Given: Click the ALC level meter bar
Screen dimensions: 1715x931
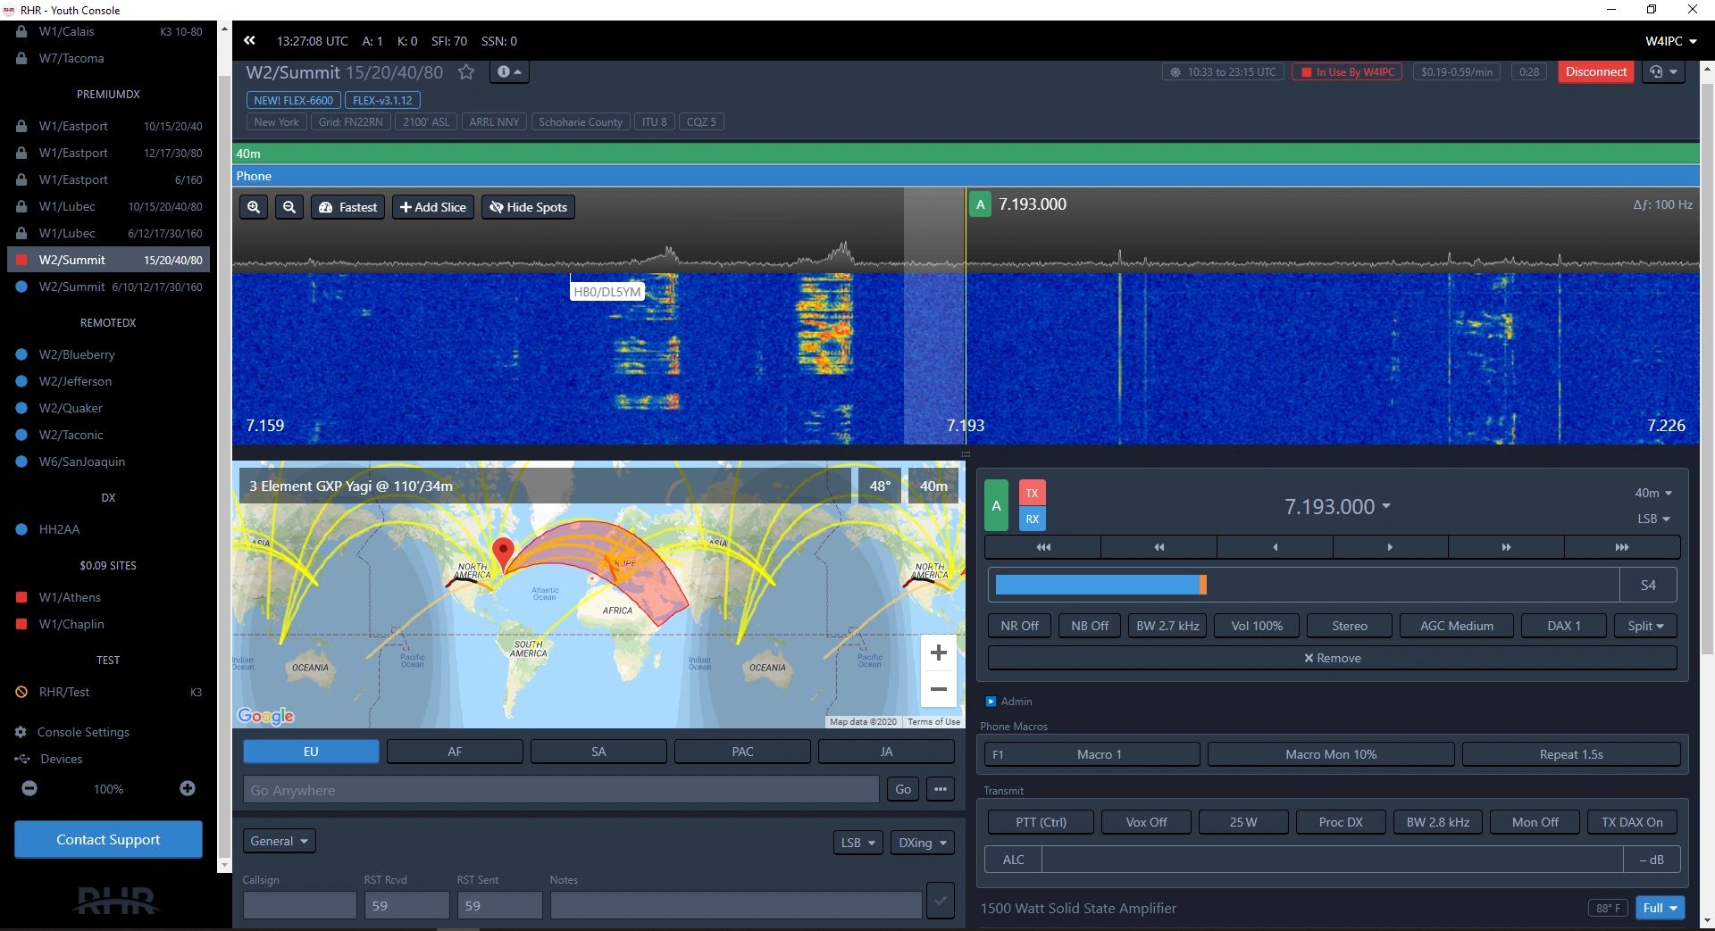Looking at the screenshot, I should [1332, 860].
